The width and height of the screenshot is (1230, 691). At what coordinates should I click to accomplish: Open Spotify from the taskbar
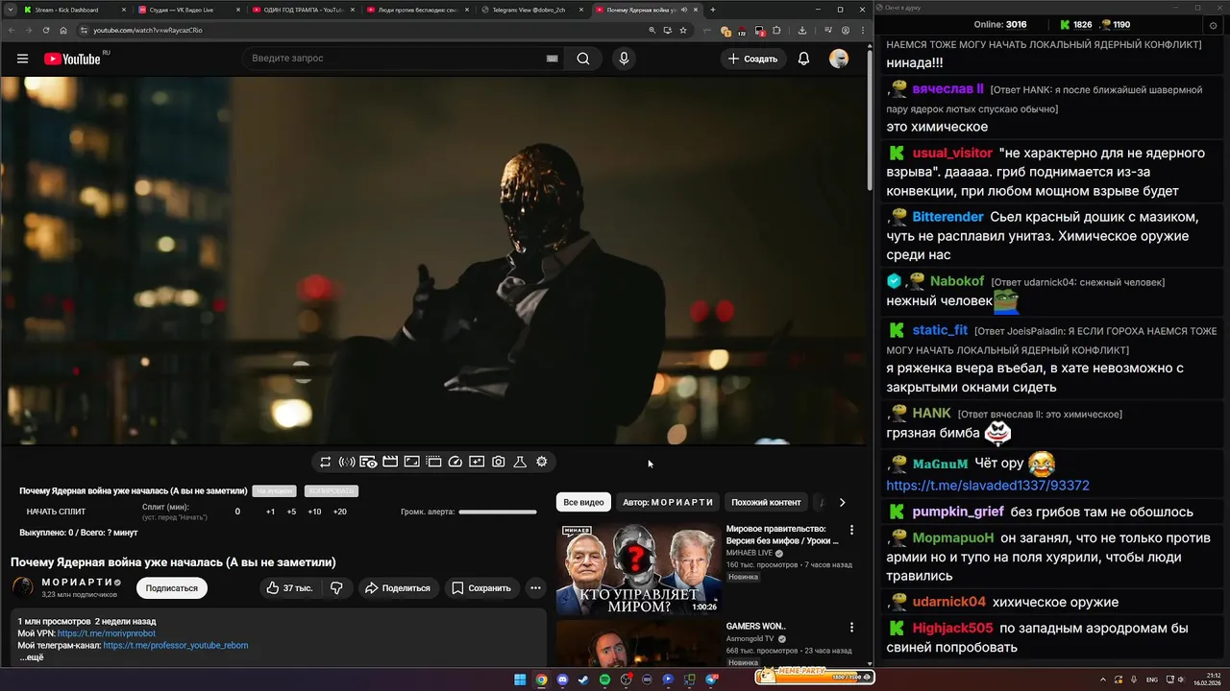coord(604,679)
